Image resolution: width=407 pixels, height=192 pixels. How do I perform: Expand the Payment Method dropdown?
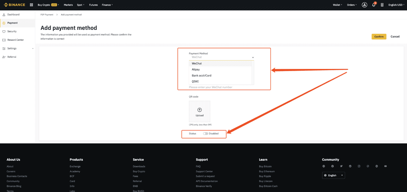coord(221,57)
